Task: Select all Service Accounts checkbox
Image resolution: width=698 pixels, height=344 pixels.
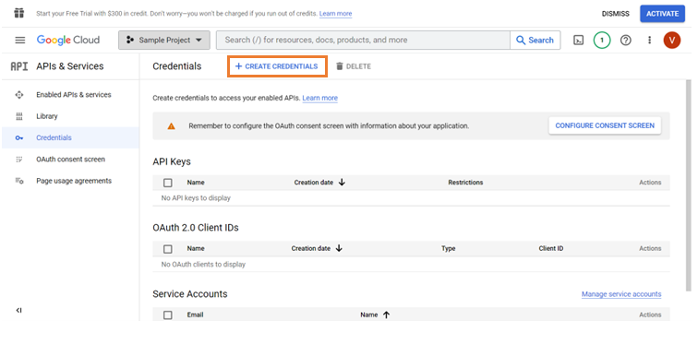Action: click(x=168, y=315)
